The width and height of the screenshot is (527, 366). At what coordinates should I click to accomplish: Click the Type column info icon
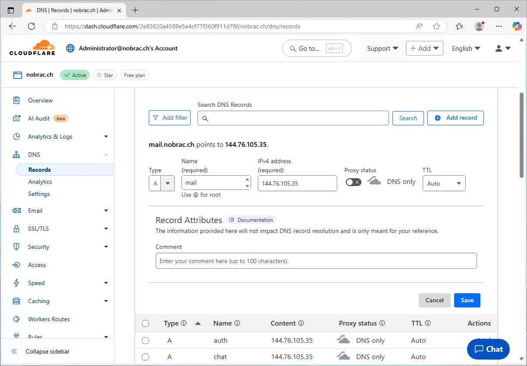[184, 323]
